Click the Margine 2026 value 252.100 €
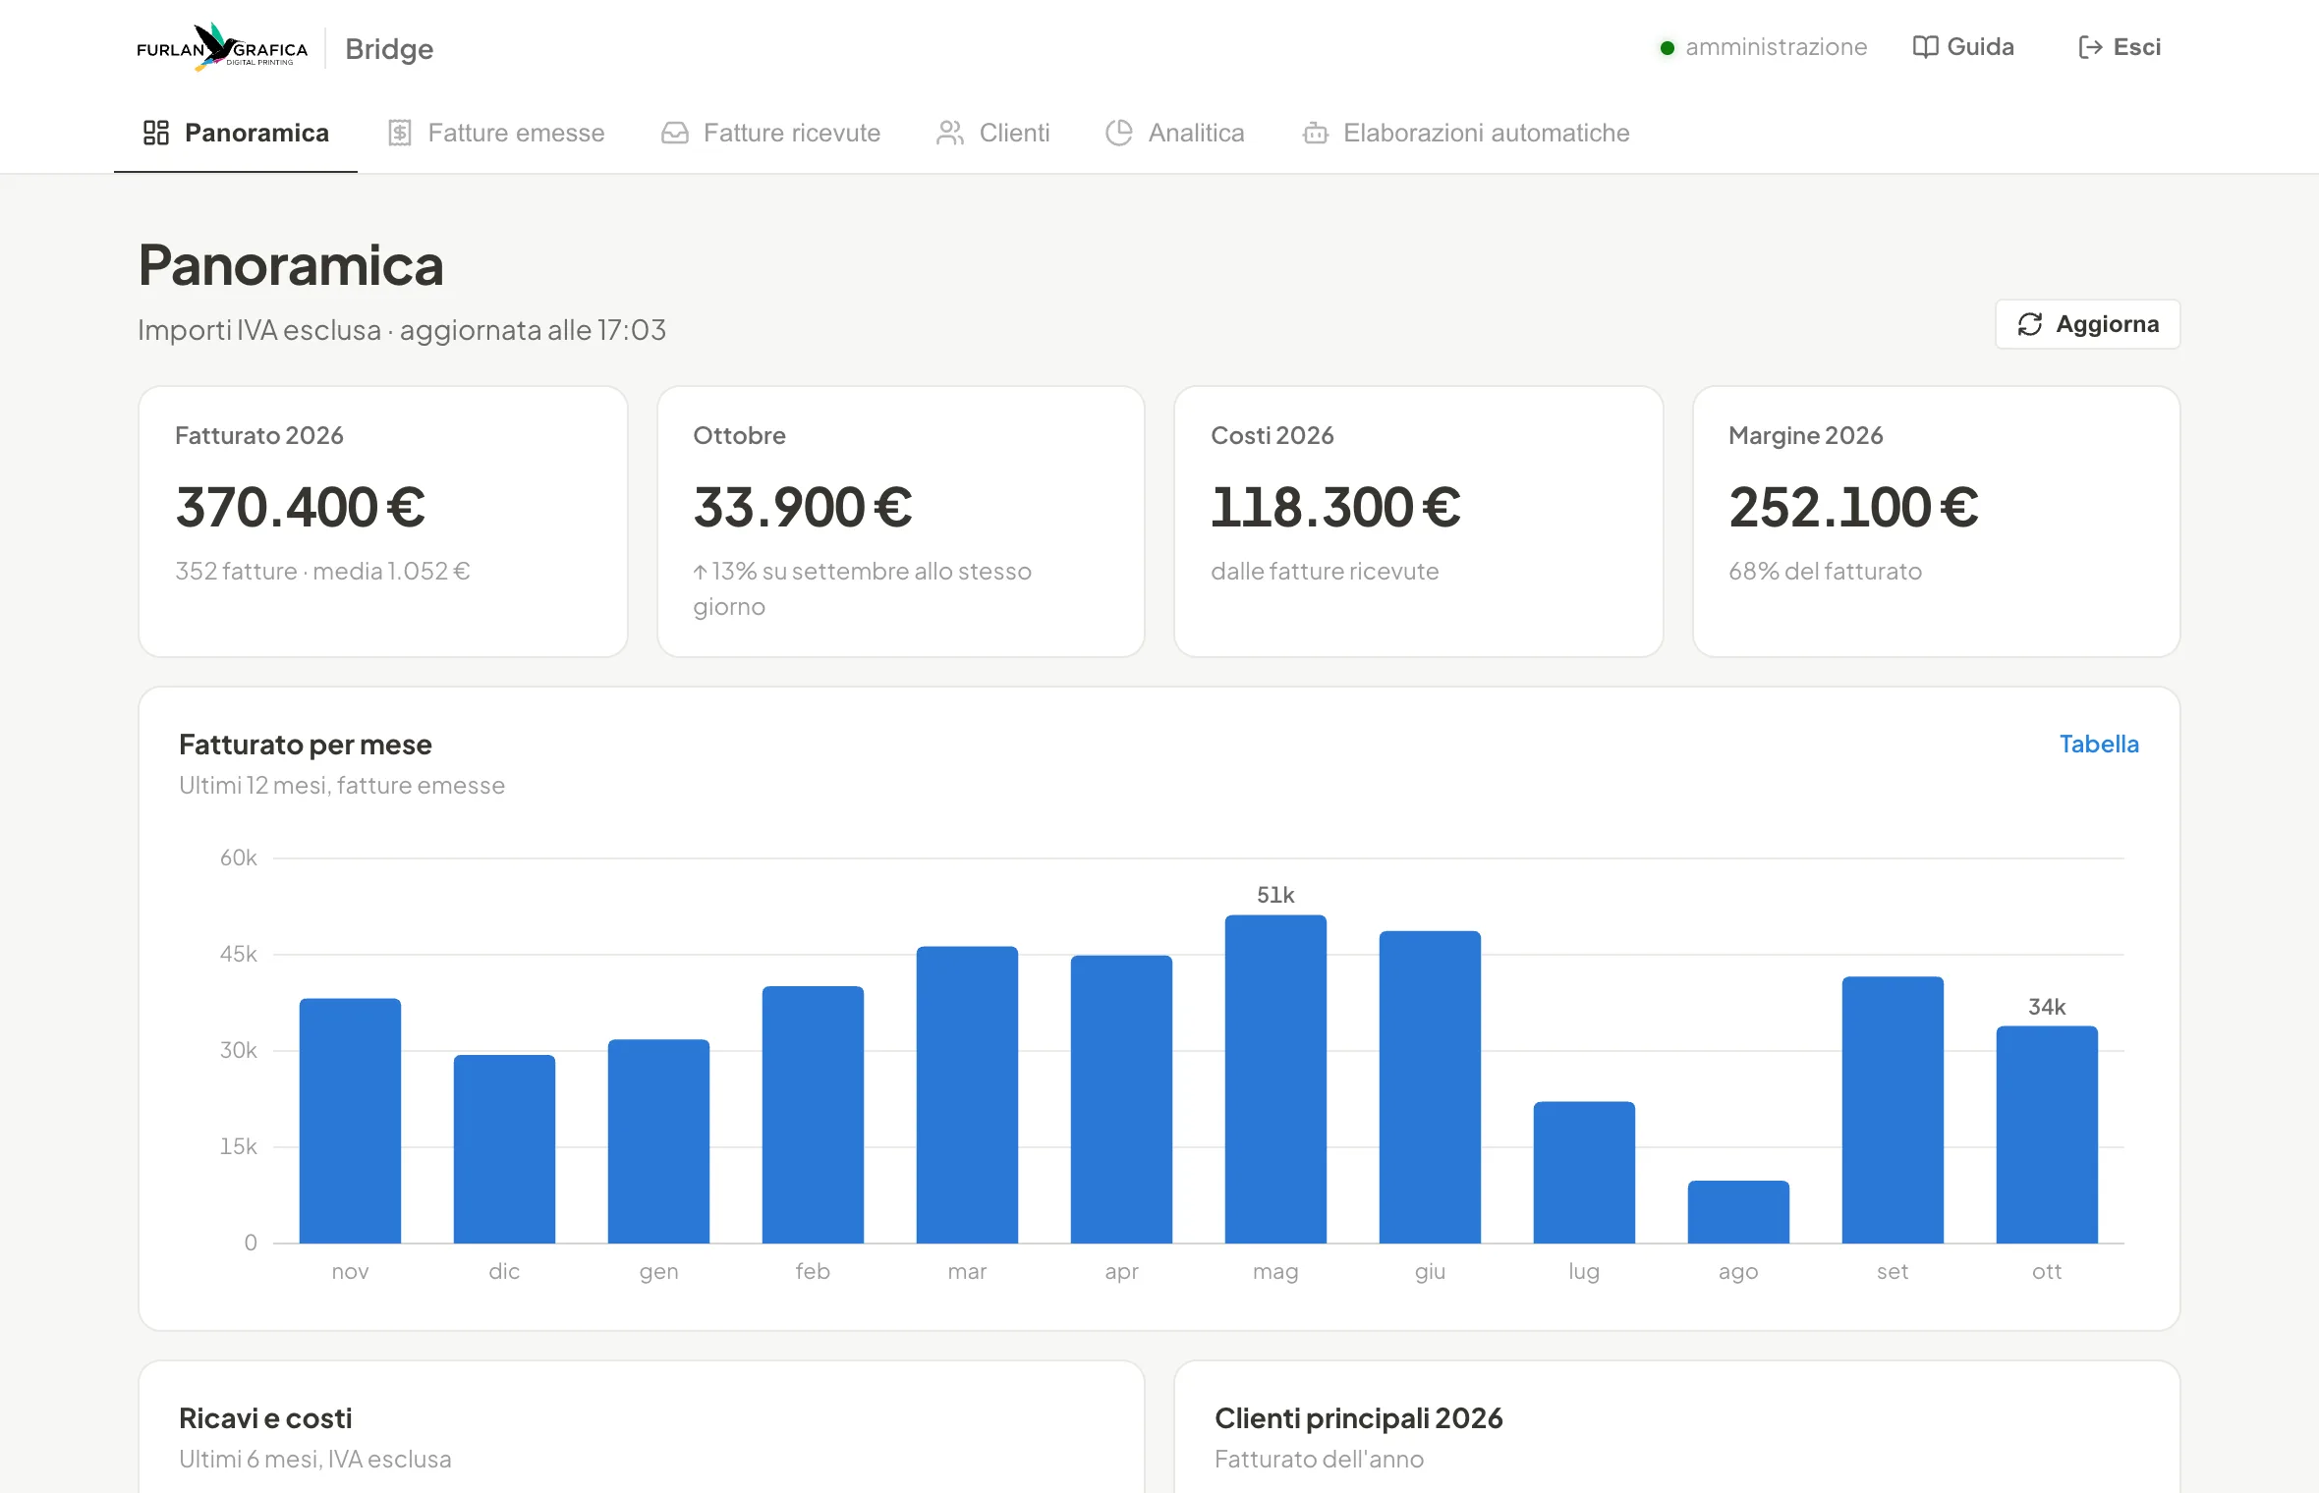Screen dimensions: 2319x1493 pos(1853,507)
